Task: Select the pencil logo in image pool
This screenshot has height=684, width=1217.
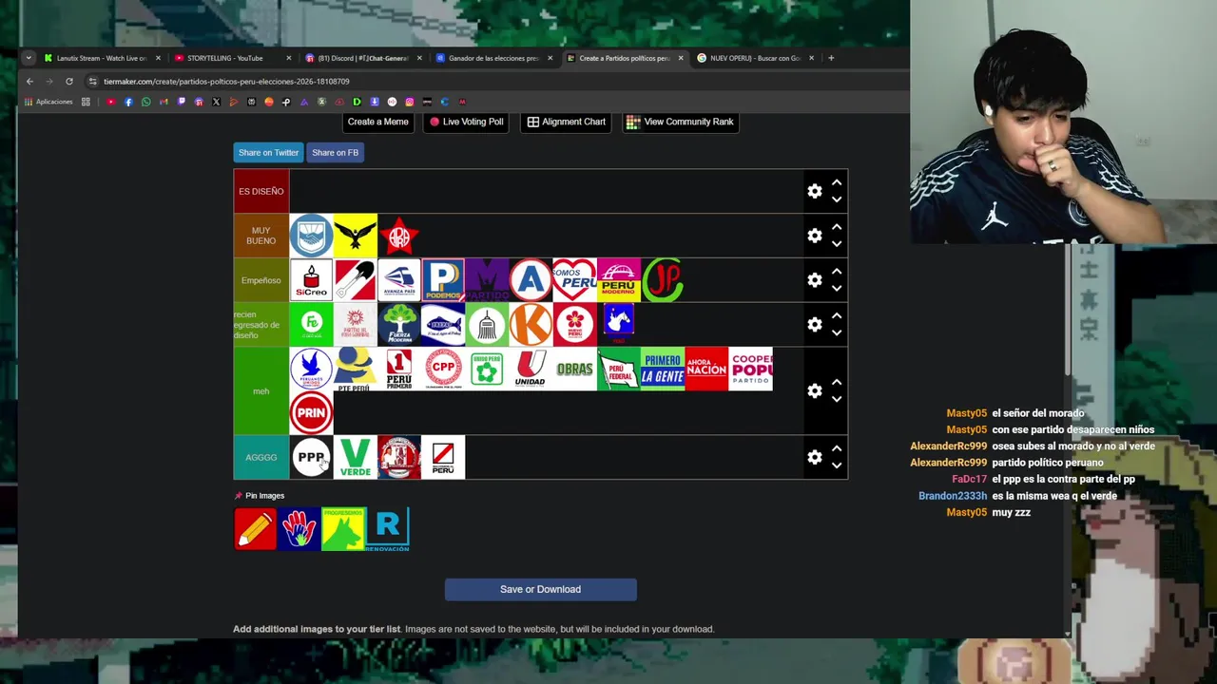Action: [256, 529]
